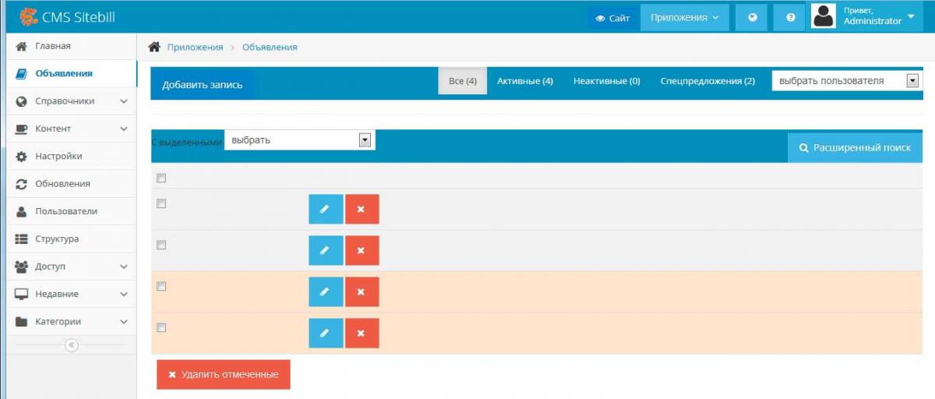Screen dimensions: 935x399
Task: Check the first listing row checkbox
Action: click(x=161, y=204)
